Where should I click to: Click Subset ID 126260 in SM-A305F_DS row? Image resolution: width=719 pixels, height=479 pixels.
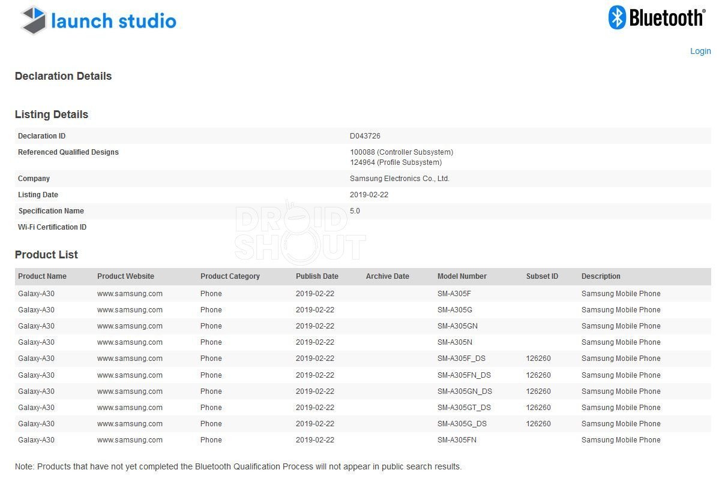(538, 359)
